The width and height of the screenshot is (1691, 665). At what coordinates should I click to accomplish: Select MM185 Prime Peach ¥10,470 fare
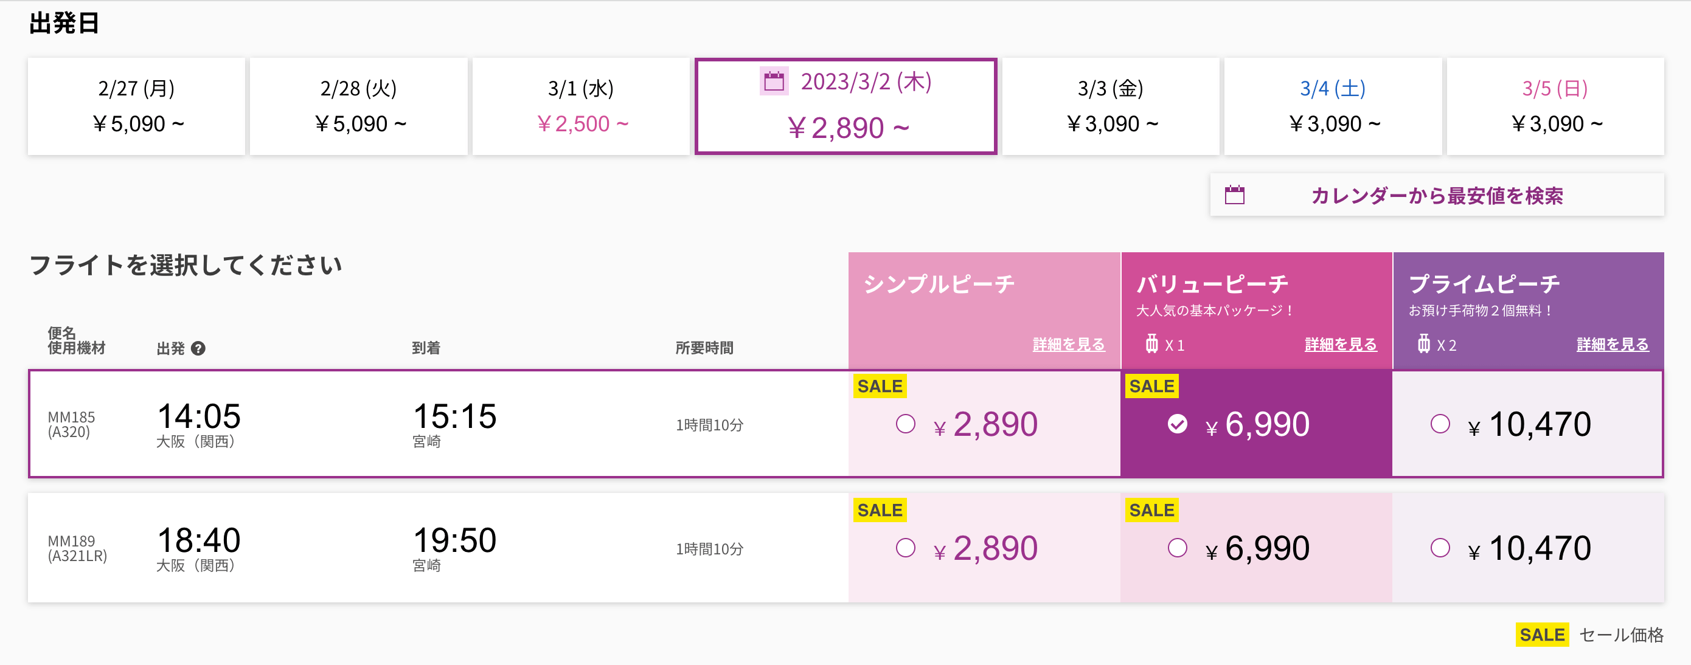click(x=1440, y=424)
